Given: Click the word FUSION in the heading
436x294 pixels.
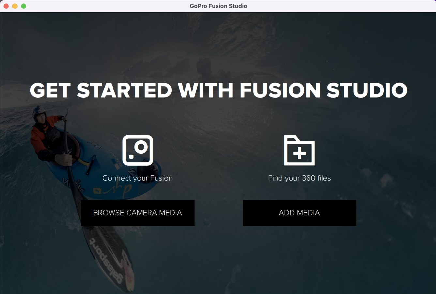Looking at the screenshot, I should click(280, 90).
